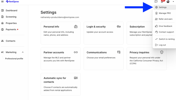Click the Screening document icon
This screenshot has width=176, height=100.
coord(2,17)
